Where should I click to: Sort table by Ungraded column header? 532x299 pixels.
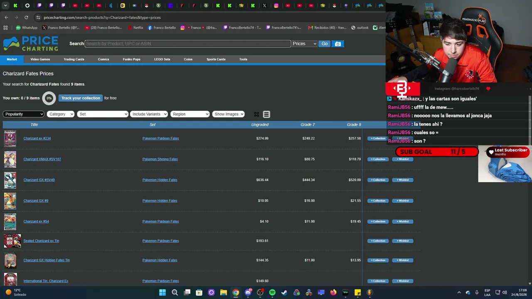tap(260, 125)
